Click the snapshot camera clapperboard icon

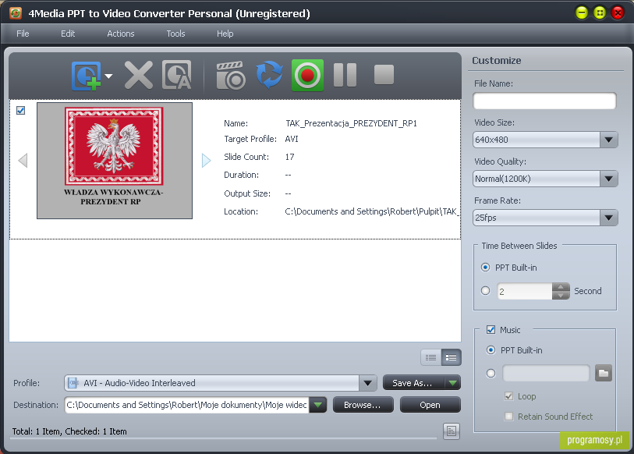tap(231, 76)
